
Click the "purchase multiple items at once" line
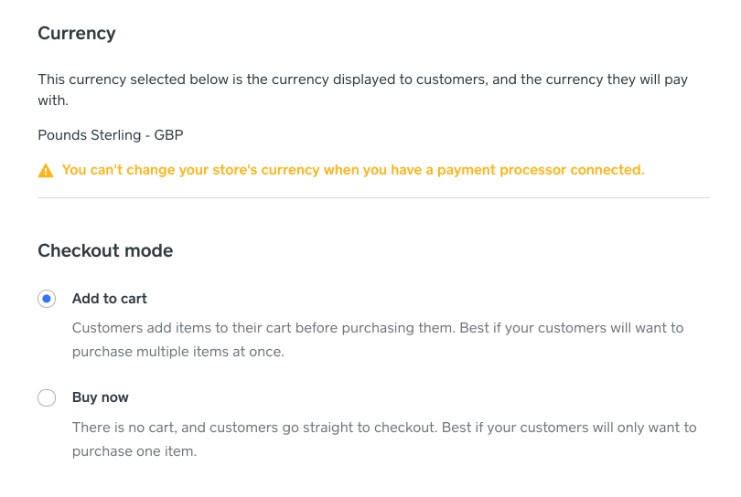[x=178, y=352]
